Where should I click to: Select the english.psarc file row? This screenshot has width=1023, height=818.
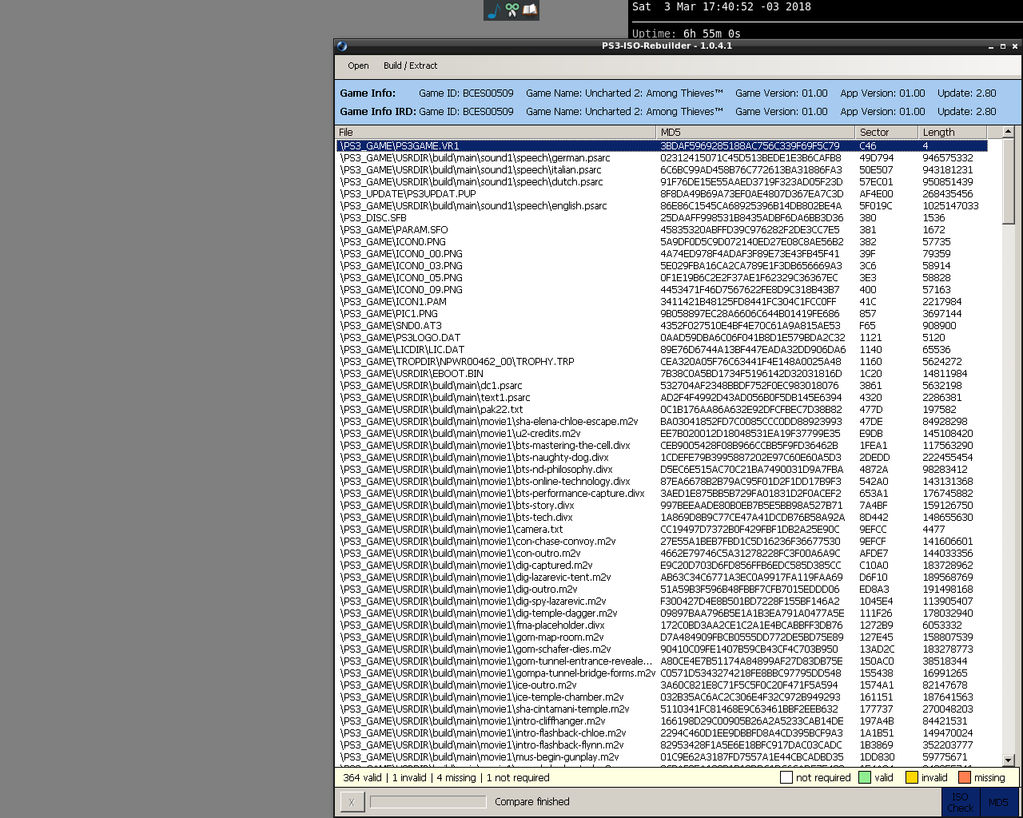point(662,205)
